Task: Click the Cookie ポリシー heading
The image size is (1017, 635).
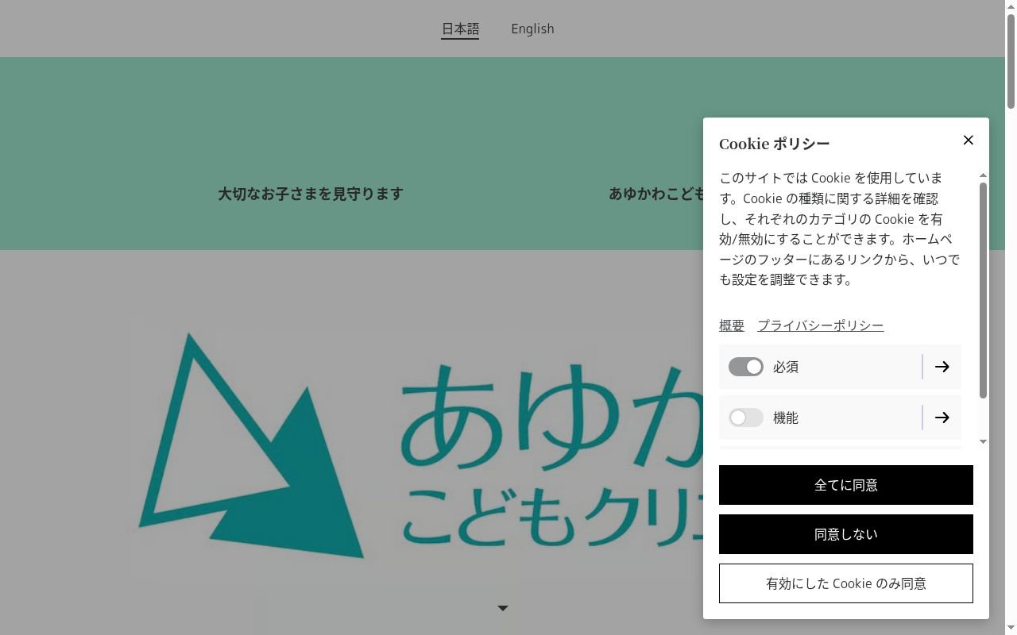Action: (x=774, y=144)
